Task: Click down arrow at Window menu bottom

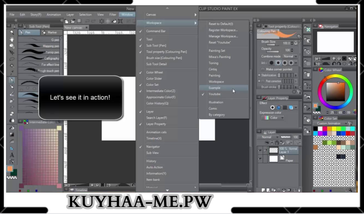Action: (x=167, y=190)
